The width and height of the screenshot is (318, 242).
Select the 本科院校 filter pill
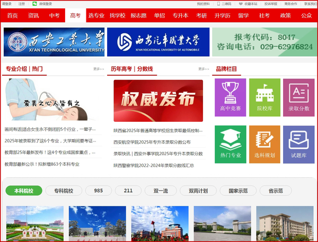(23, 191)
